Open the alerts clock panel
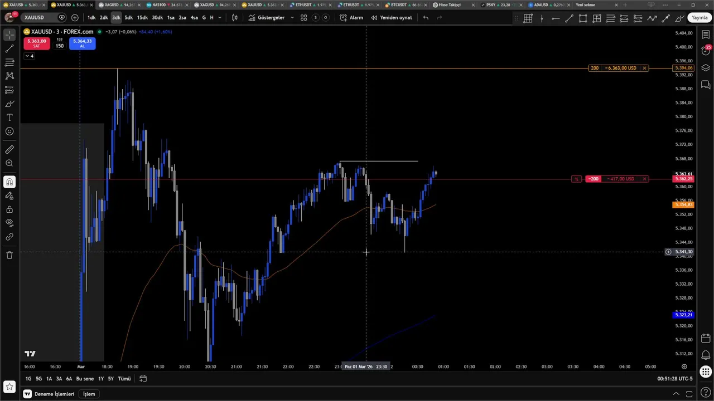 coord(706,51)
